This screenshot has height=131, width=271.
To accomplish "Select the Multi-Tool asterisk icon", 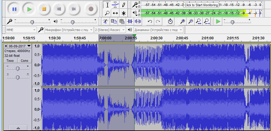I will click(123, 13).
